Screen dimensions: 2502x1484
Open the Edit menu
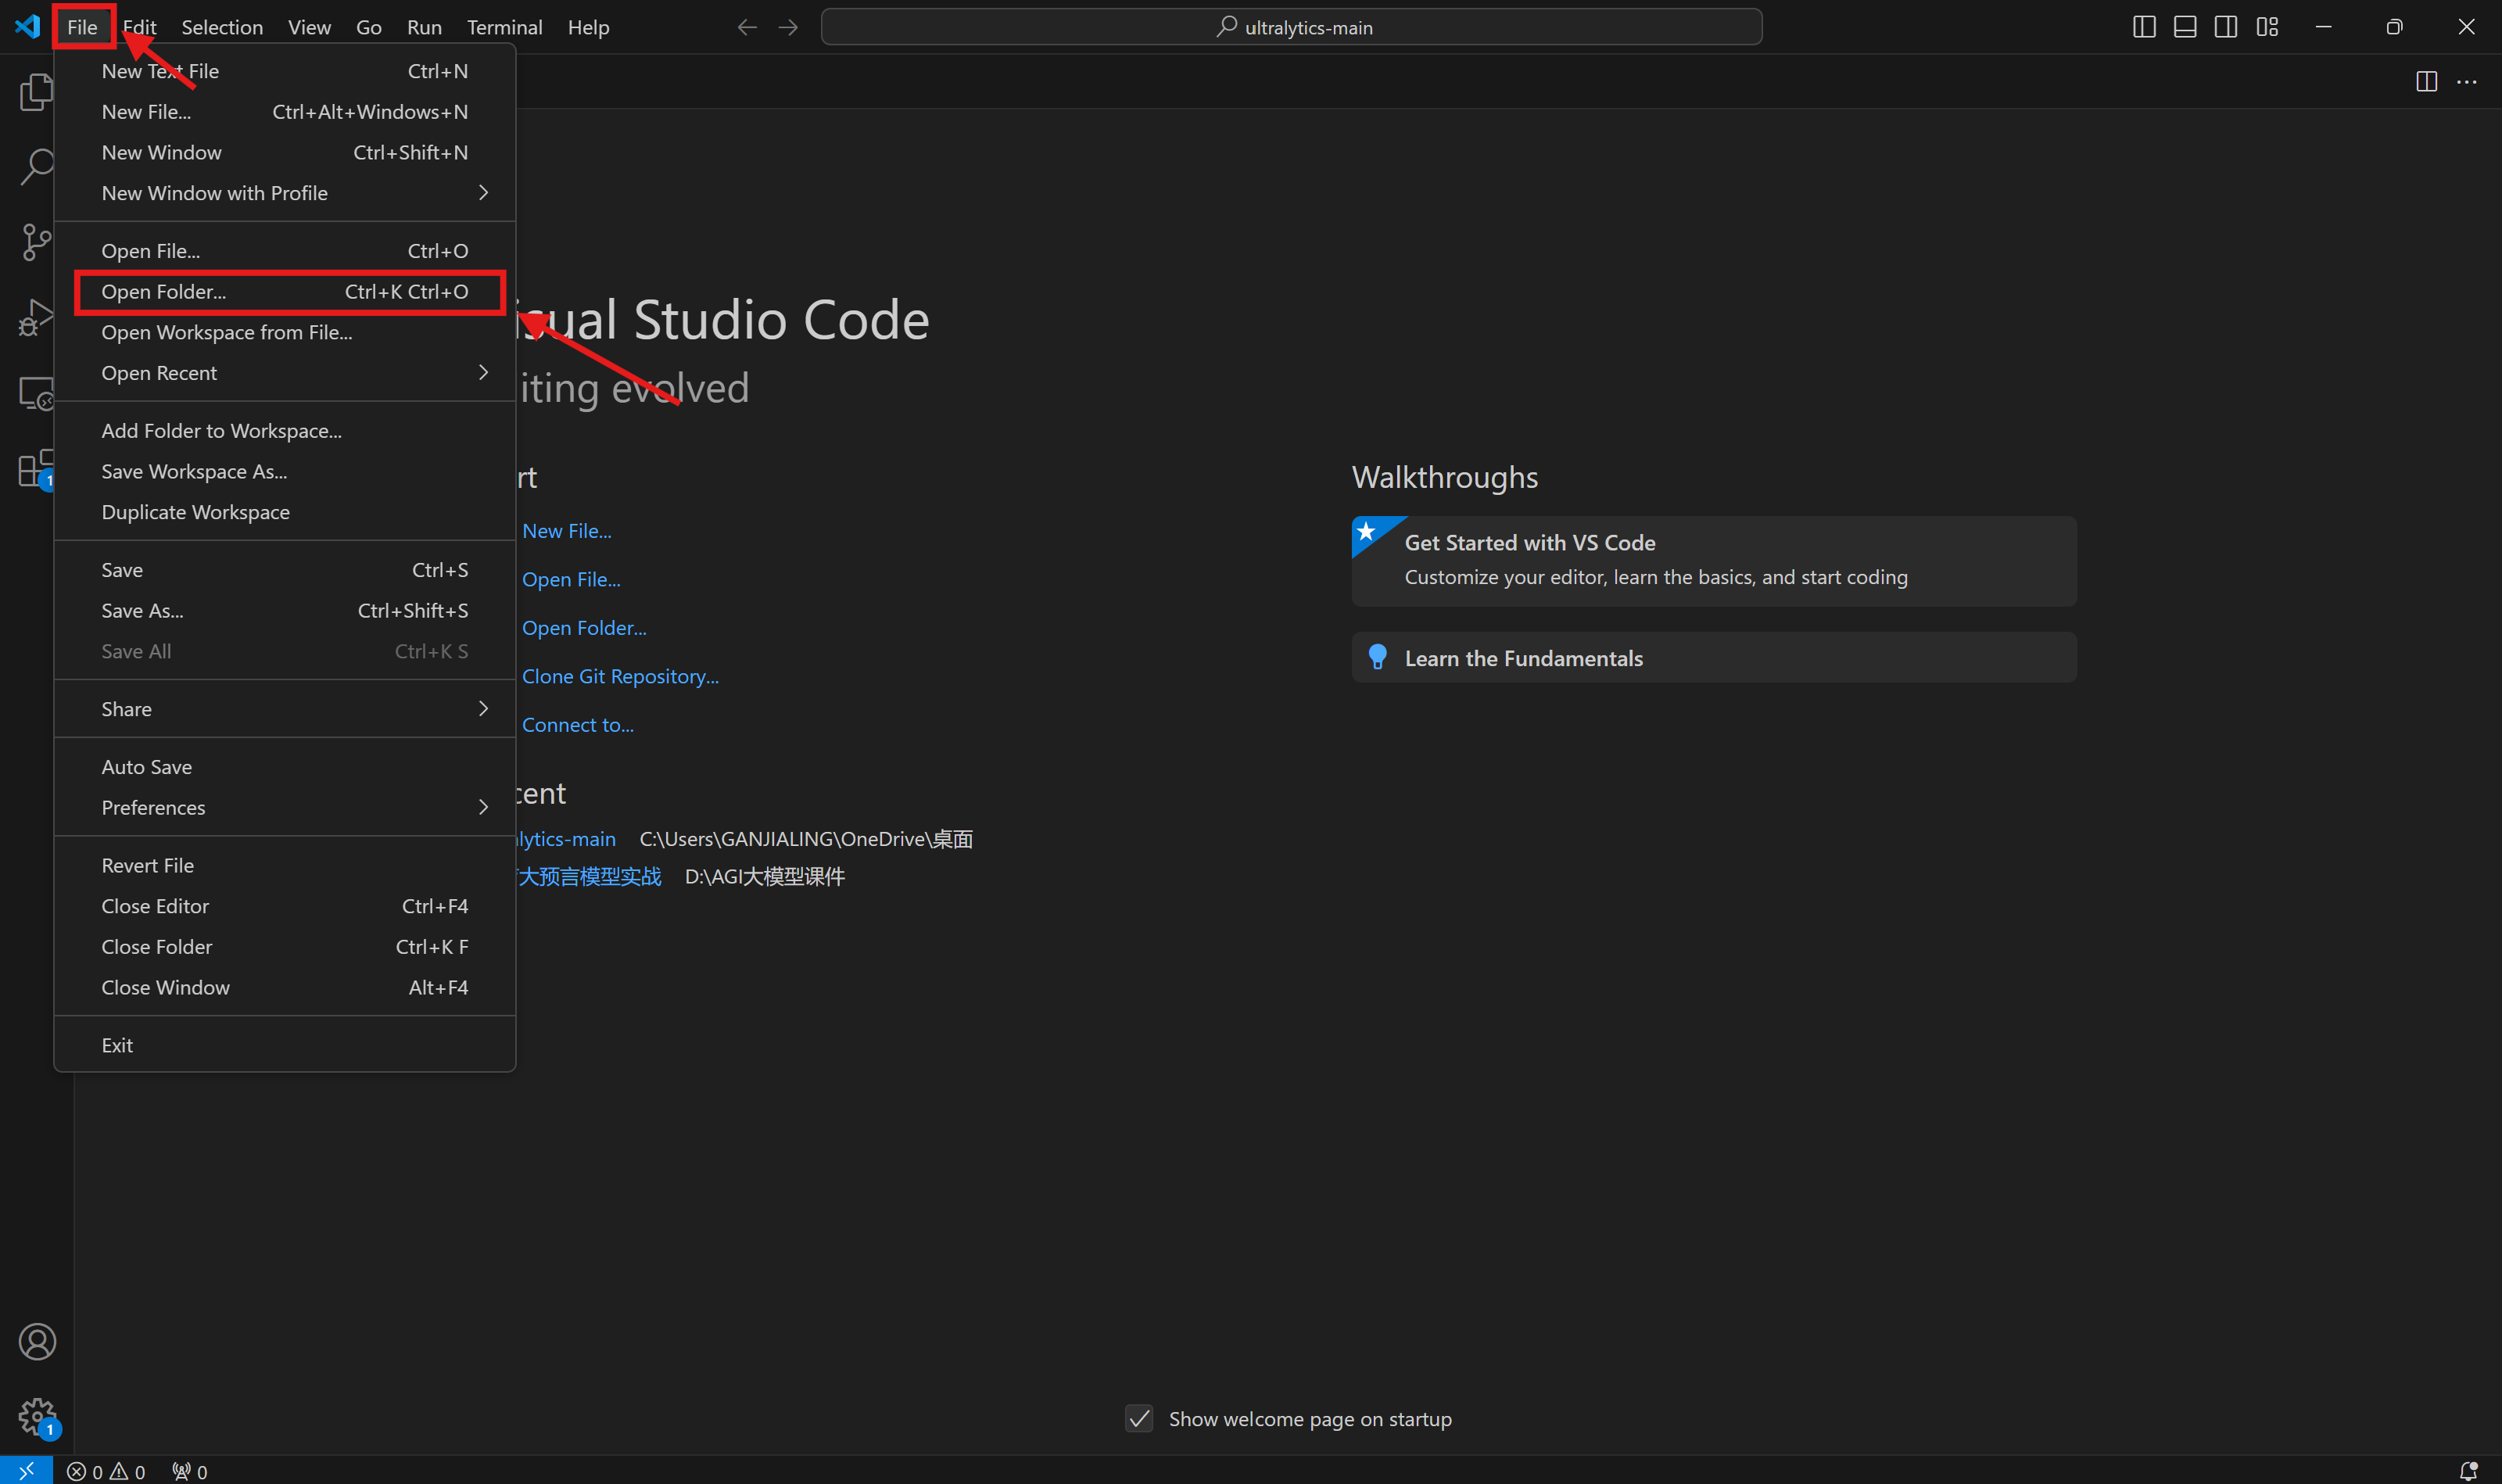pos(140,27)
